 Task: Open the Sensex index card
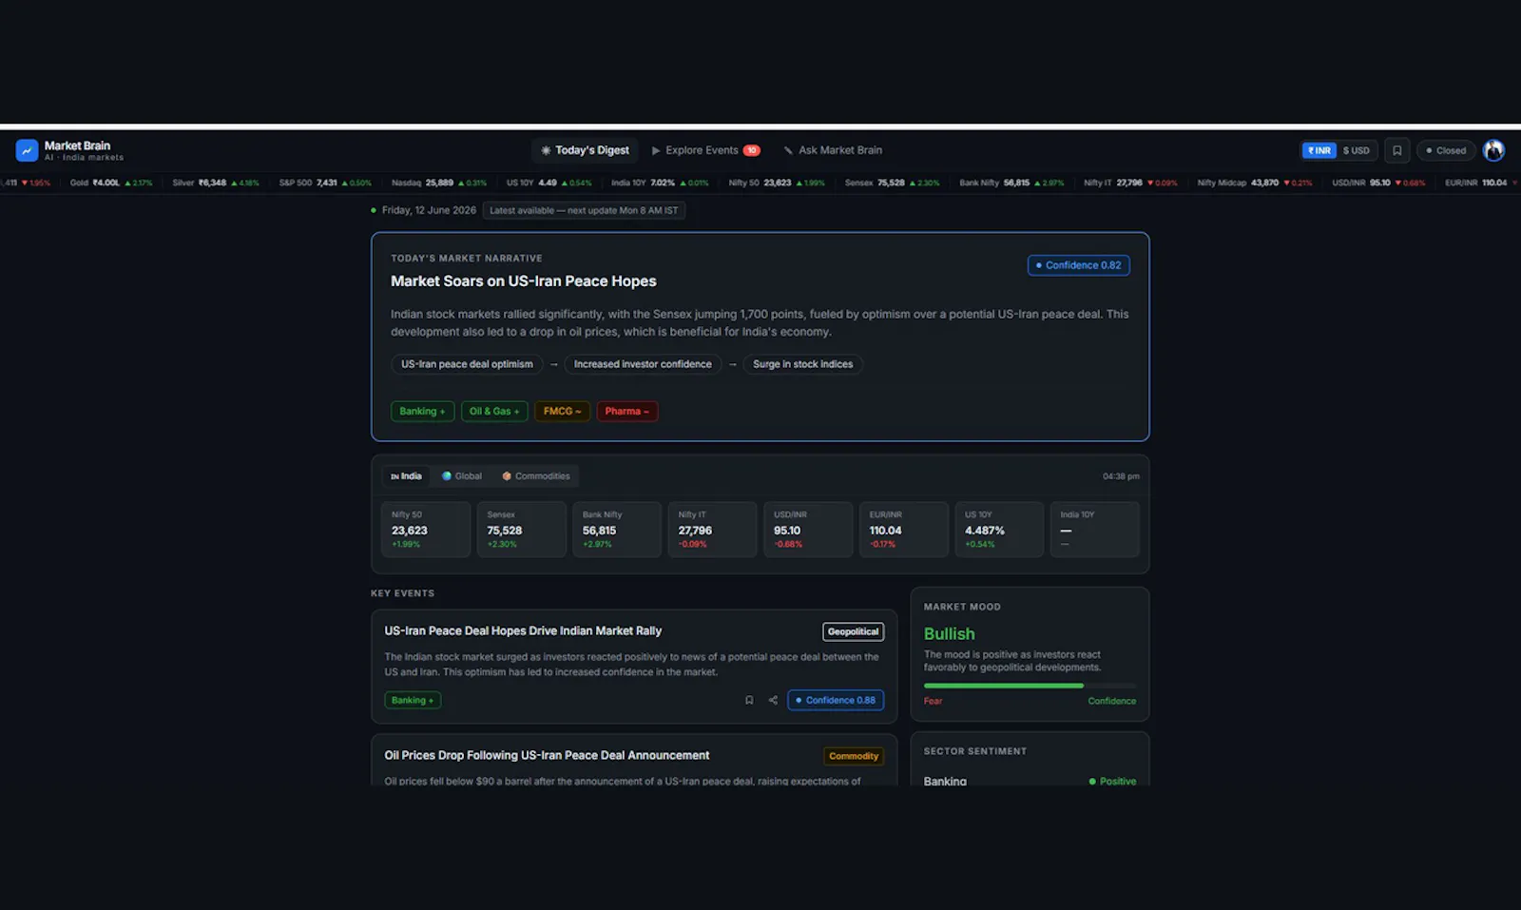point(521,530)
